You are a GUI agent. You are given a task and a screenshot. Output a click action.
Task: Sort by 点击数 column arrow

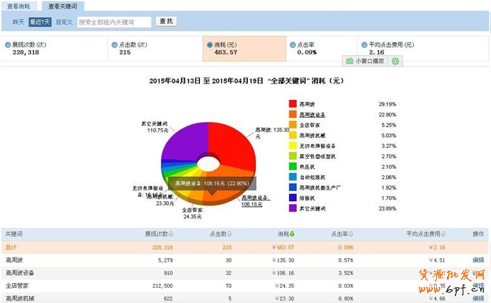230,234
